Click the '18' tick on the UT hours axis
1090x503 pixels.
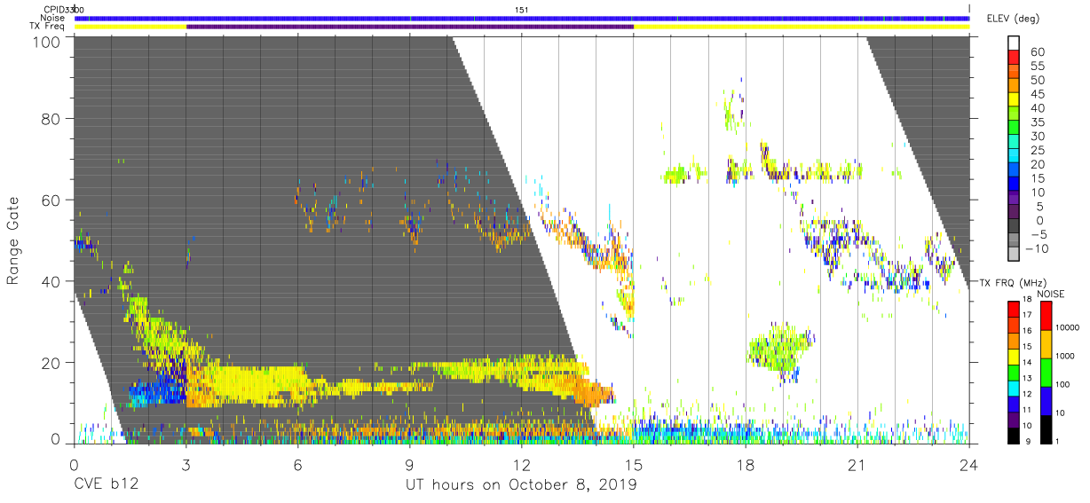[745, 464]
